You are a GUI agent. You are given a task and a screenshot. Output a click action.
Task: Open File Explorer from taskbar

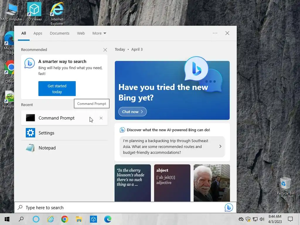click(79, 219)
